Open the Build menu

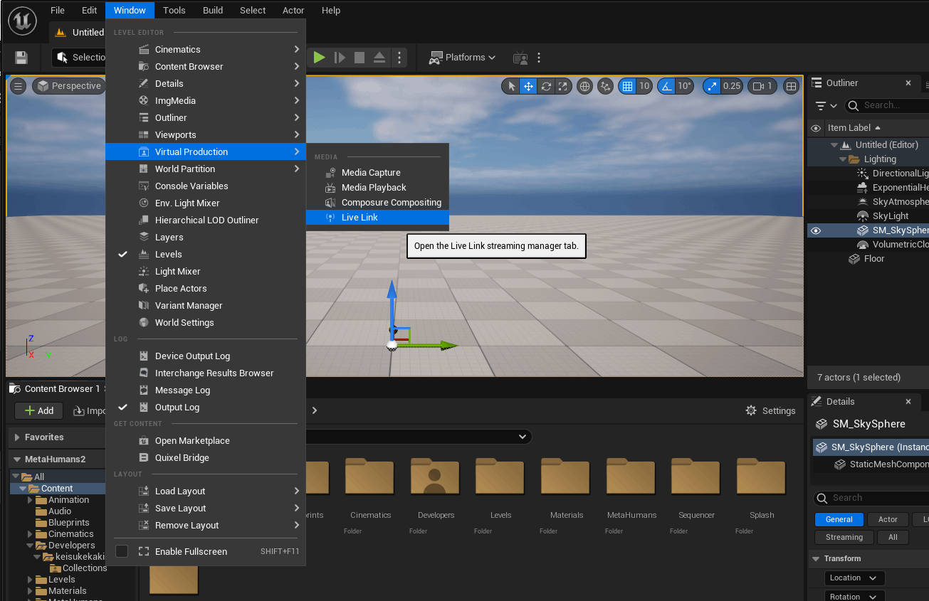(213, 10)
